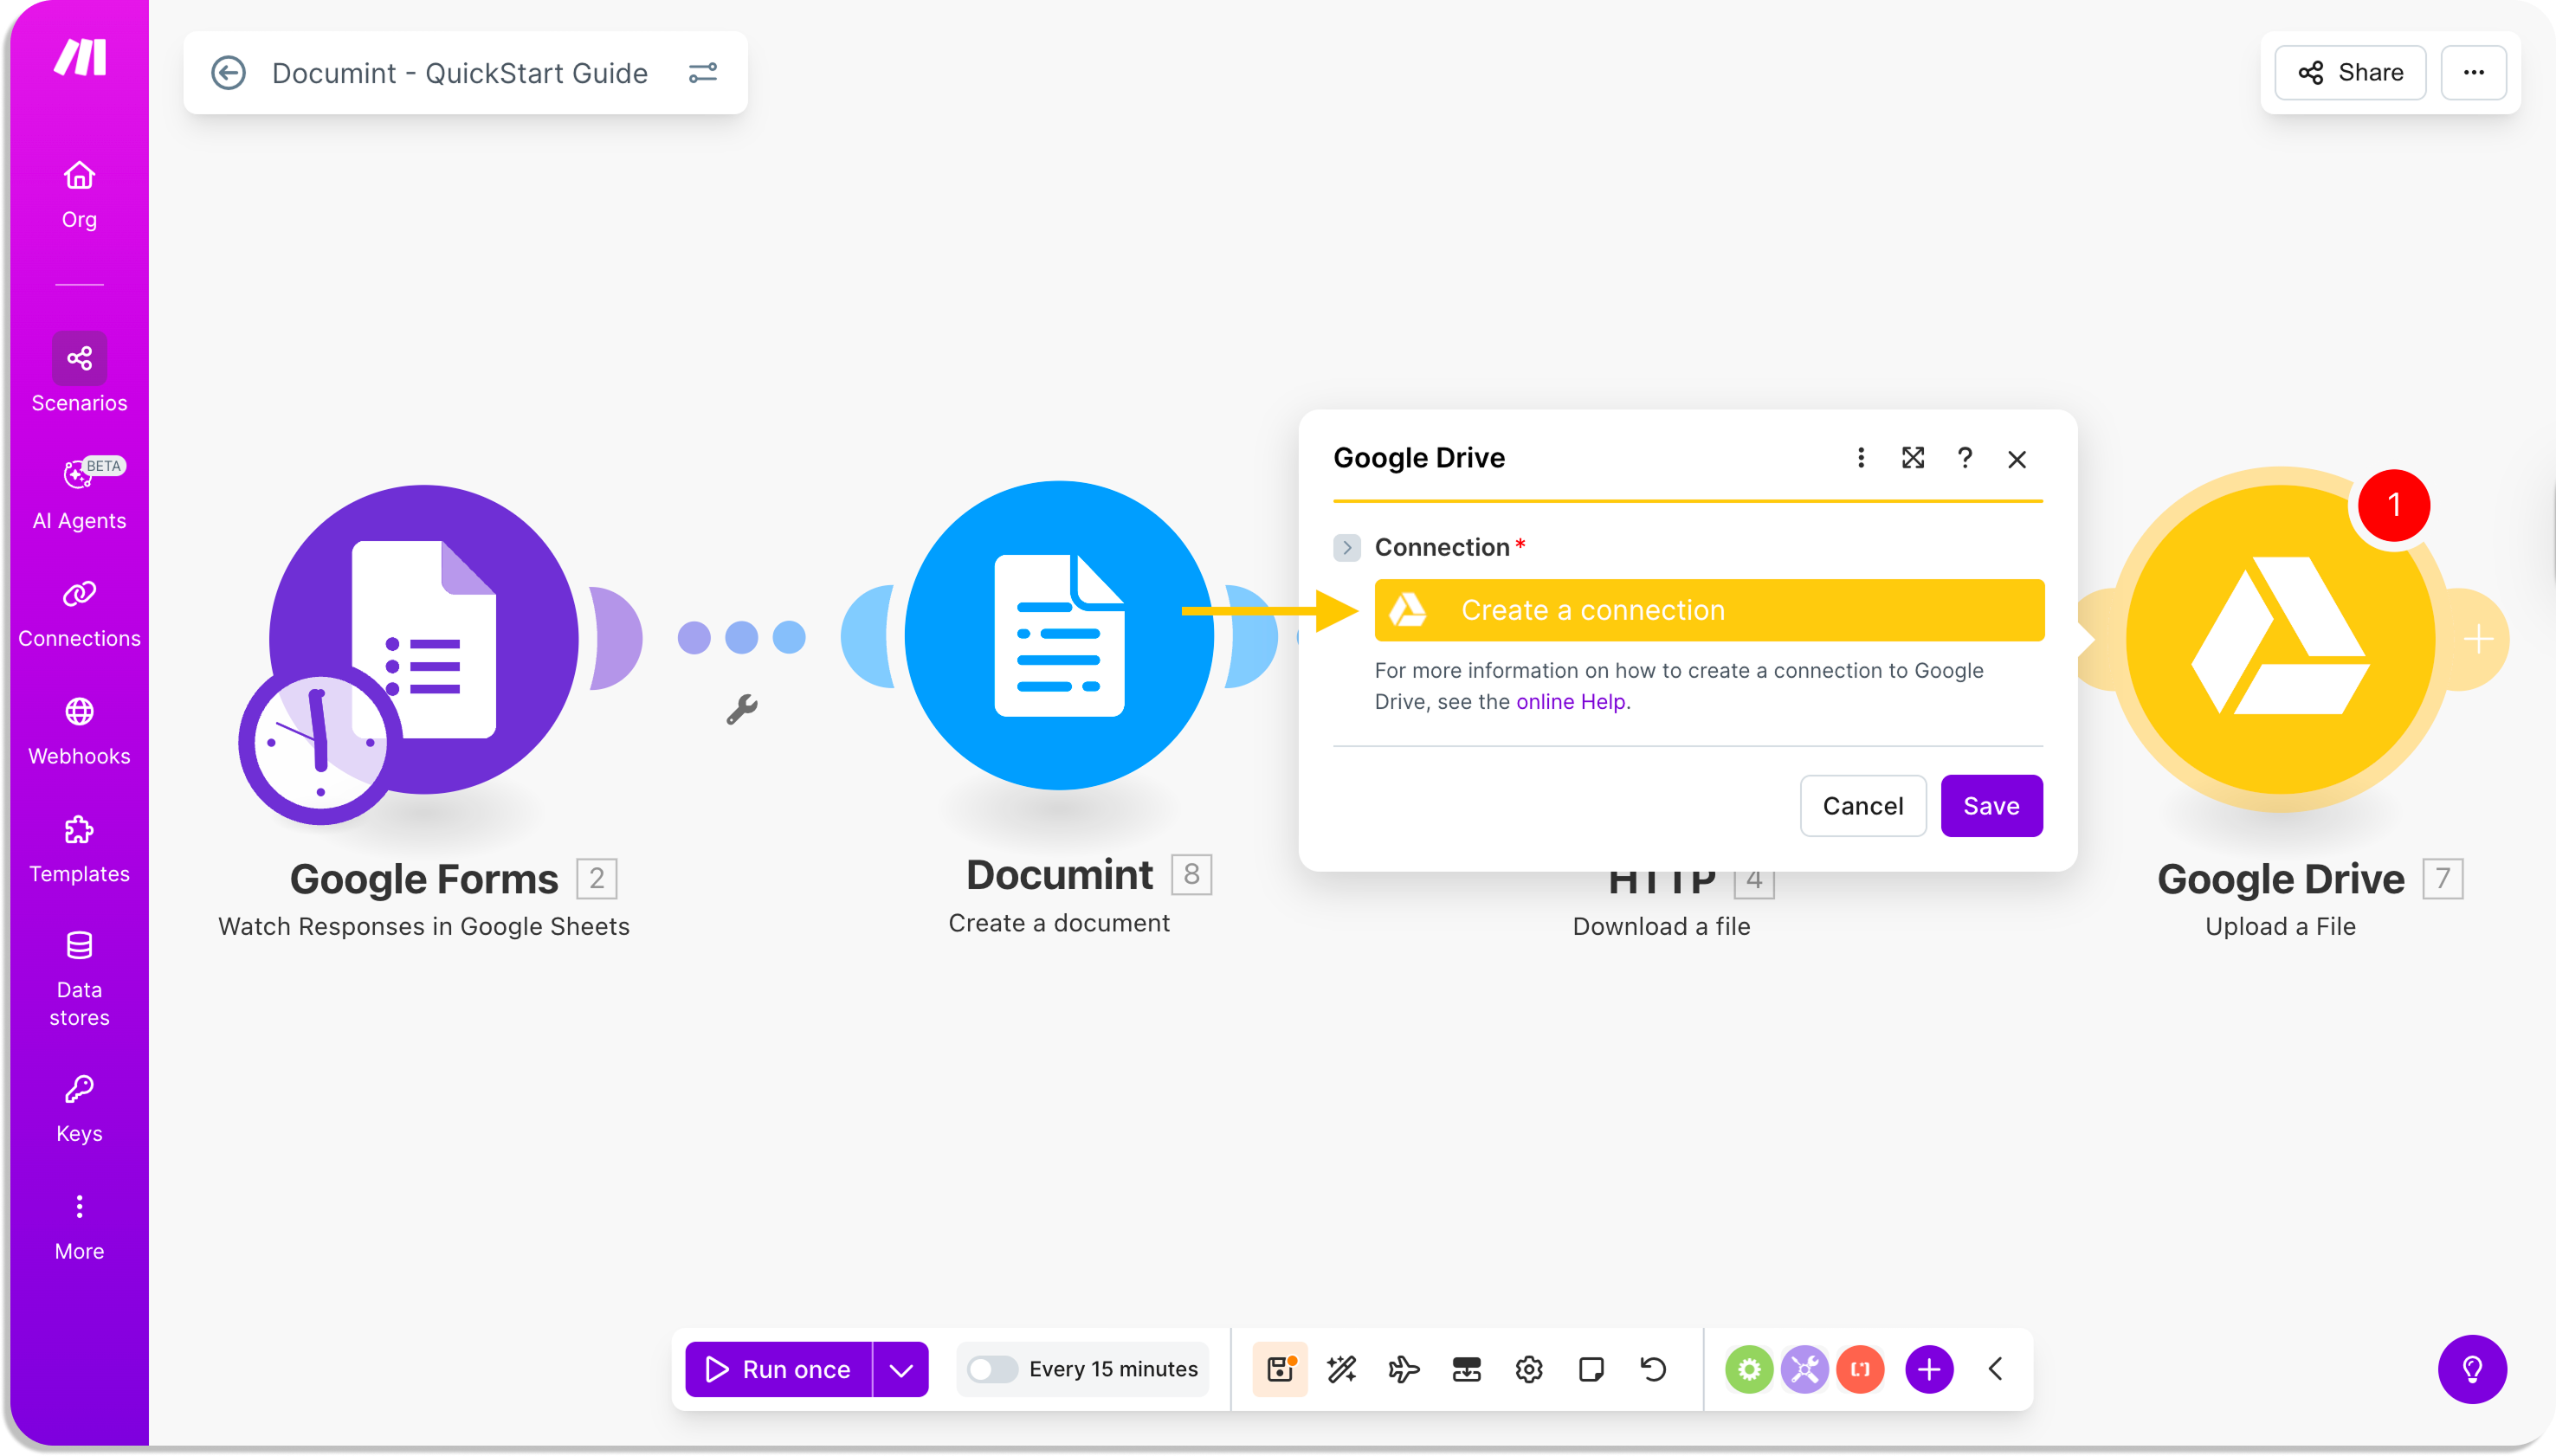Click the undo arrow in toolbar
The image size is (2556, 1456).
(1653, 1369)
